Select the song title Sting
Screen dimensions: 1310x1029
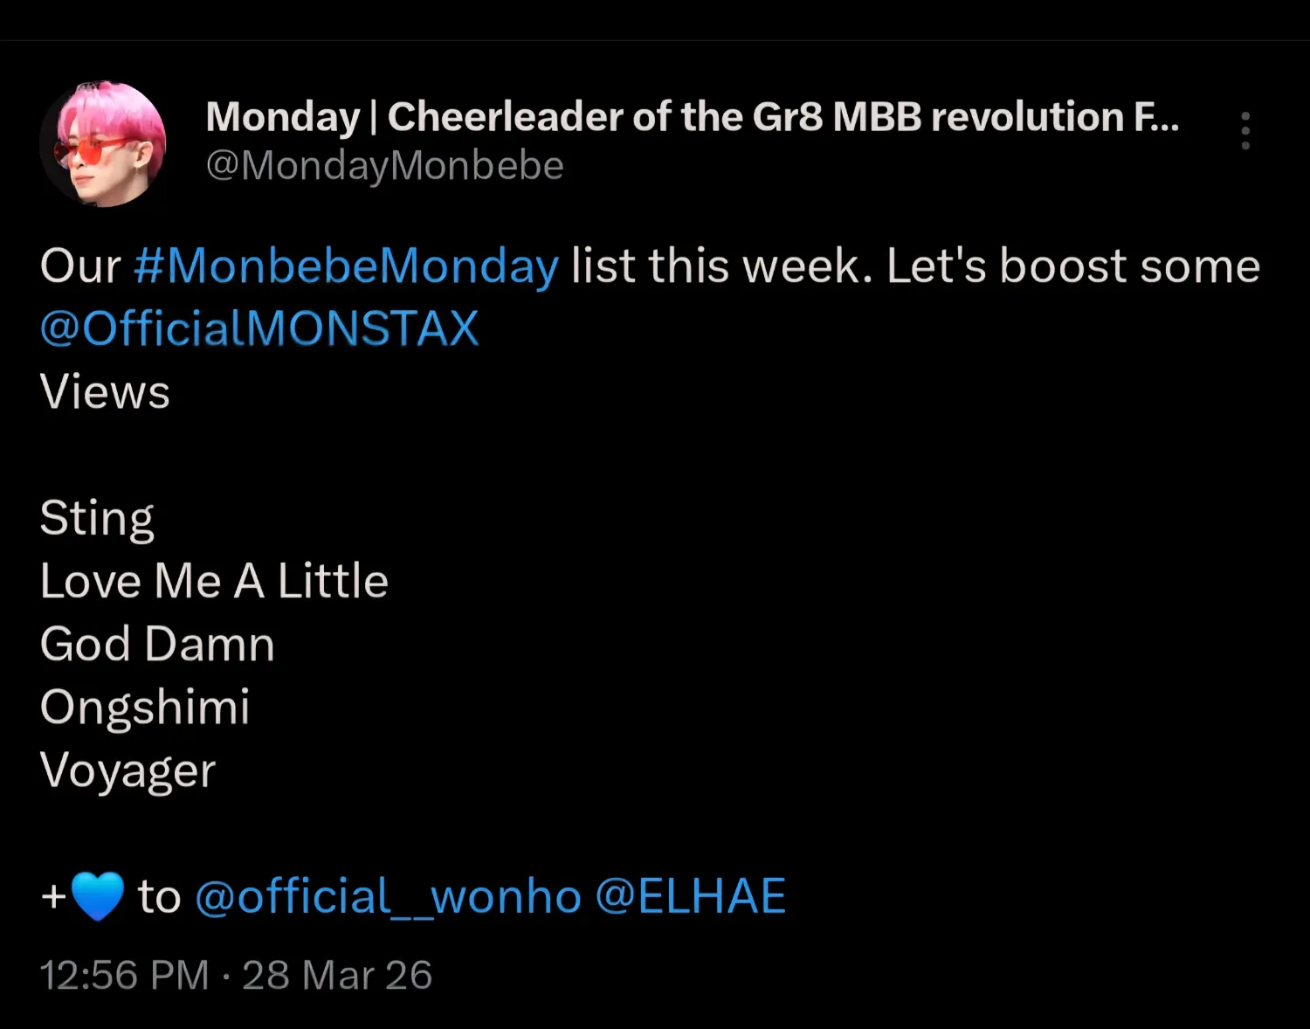(97, 517)
